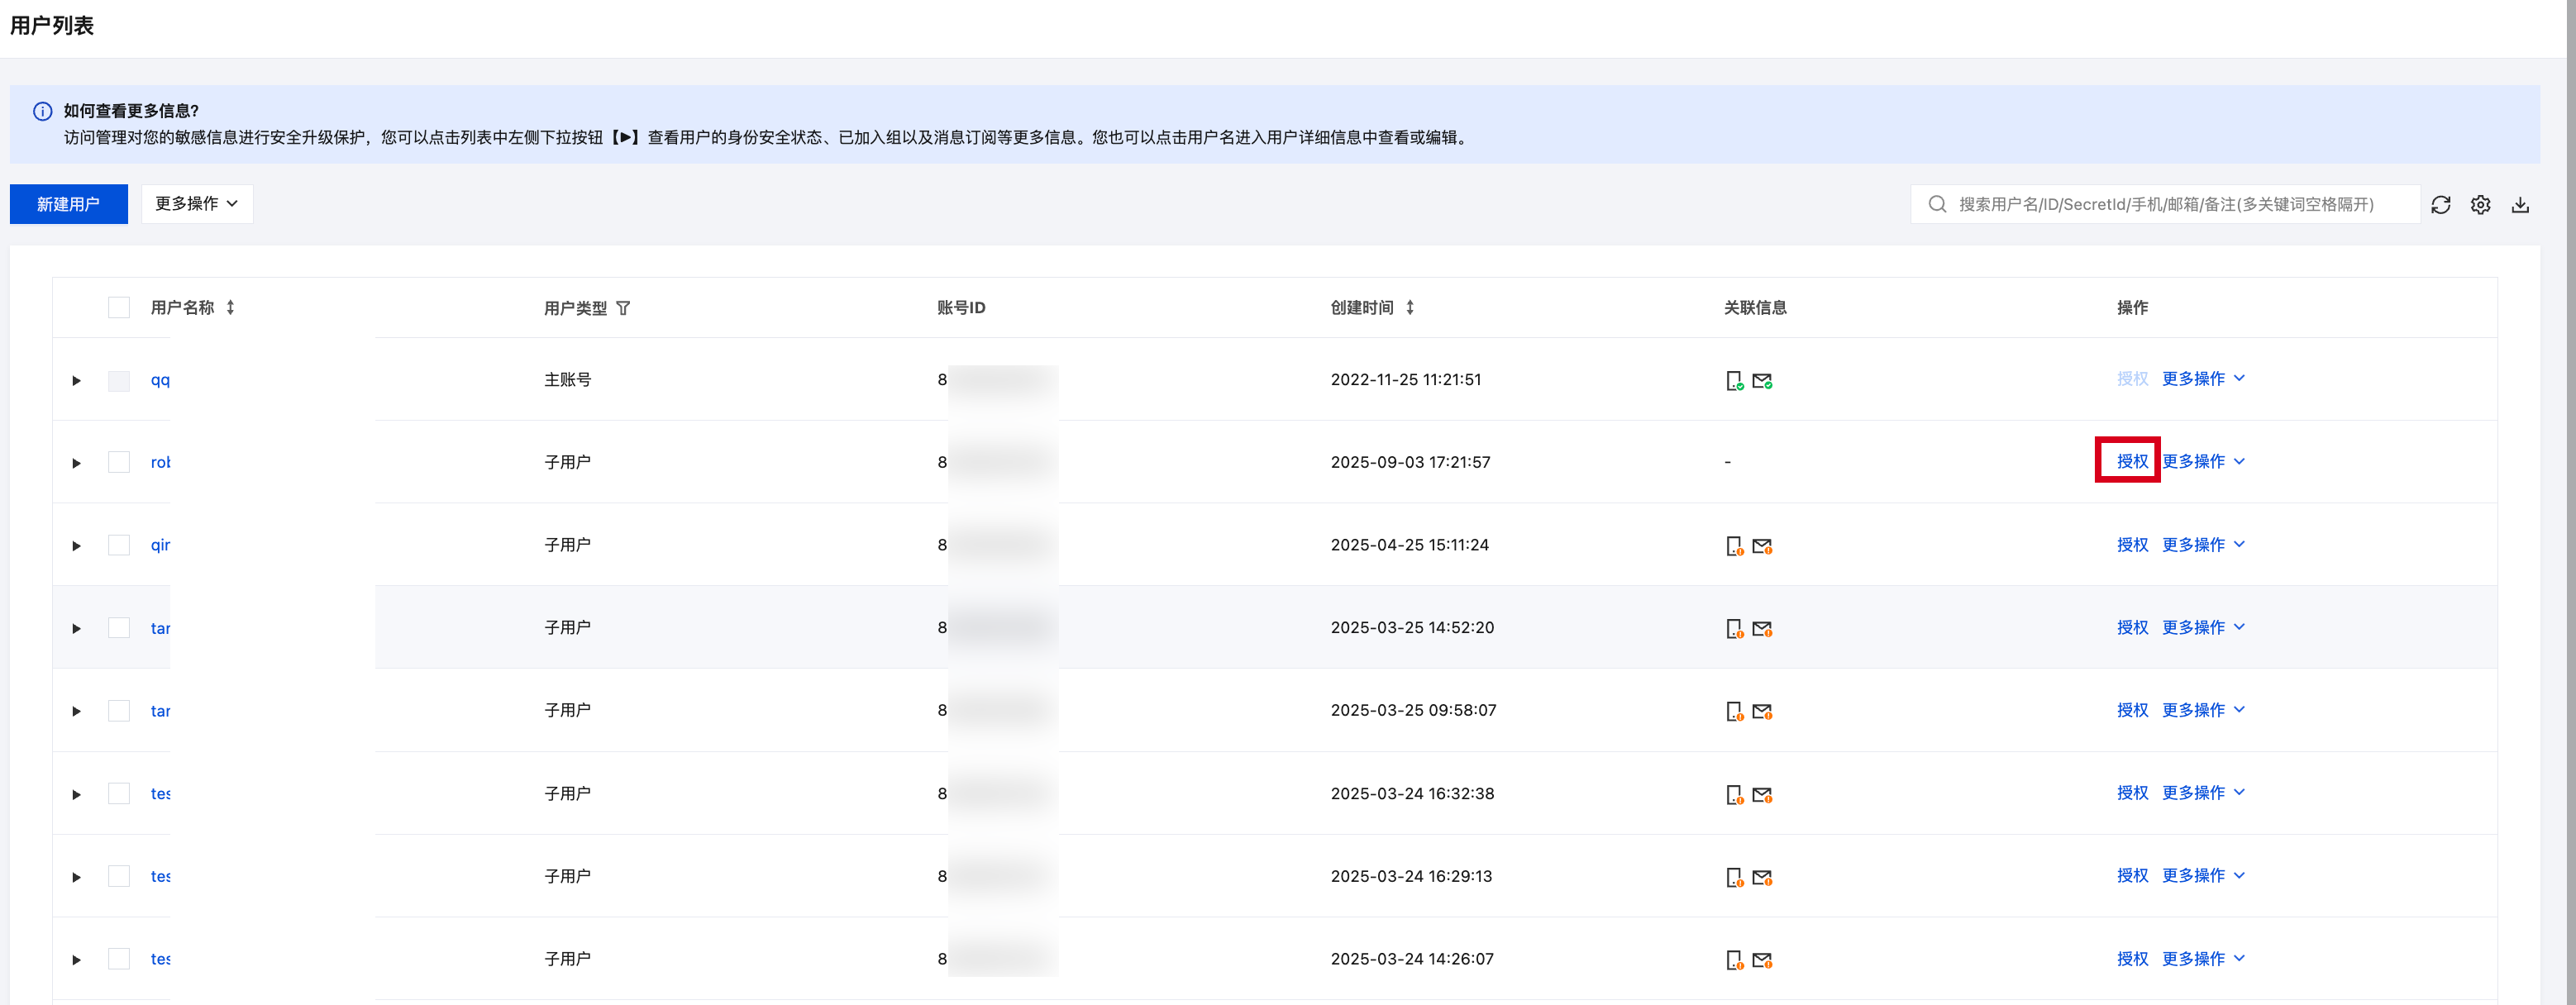The image size is (2576, 1005).
Task: Select checkbox of 2025-03-24 16:32:38 row
Action: click(119, 793)
